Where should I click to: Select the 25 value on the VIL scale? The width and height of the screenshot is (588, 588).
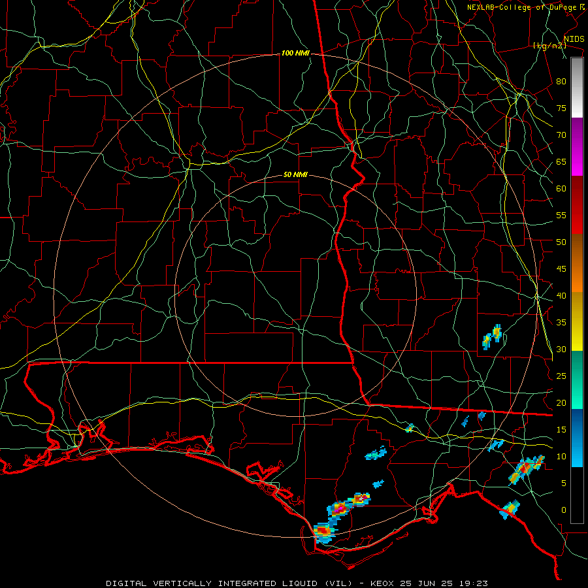[x=561, y=376]
